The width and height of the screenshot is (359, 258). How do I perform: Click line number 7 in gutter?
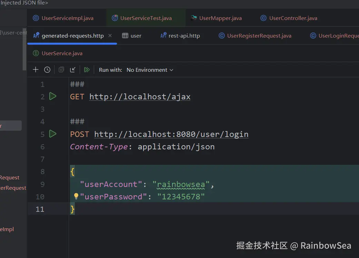coord(42,159)
